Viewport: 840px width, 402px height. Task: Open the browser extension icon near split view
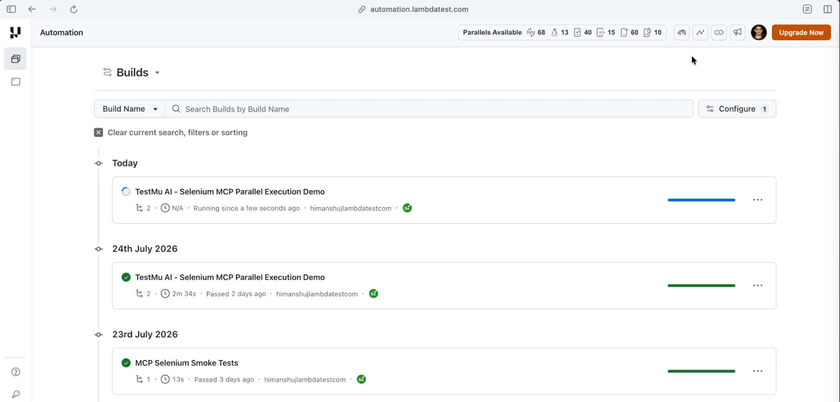point(807,9)
